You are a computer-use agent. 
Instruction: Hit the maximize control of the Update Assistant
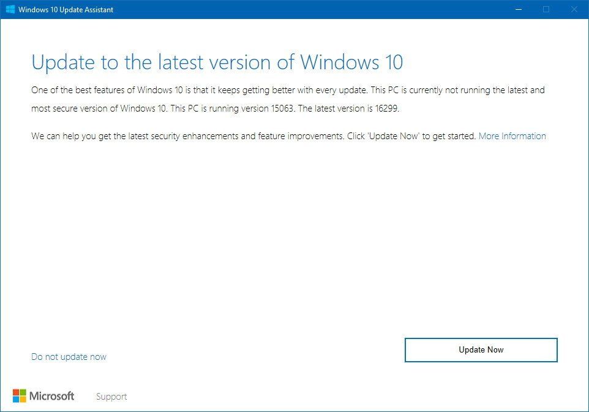[x=546, y=9]
